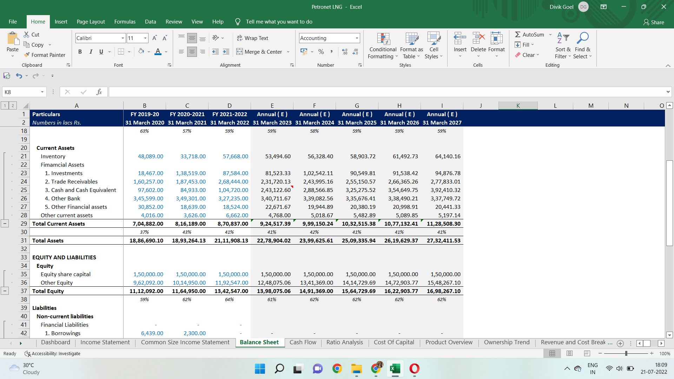The image size is (674, 379).
Task: Switch to Page Layout view in status bar
Action: click(x=569, y=353)
